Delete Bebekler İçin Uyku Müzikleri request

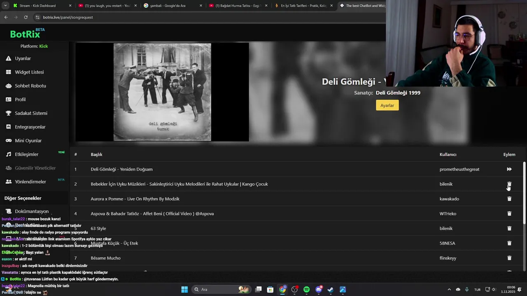(x=509, y=184)
